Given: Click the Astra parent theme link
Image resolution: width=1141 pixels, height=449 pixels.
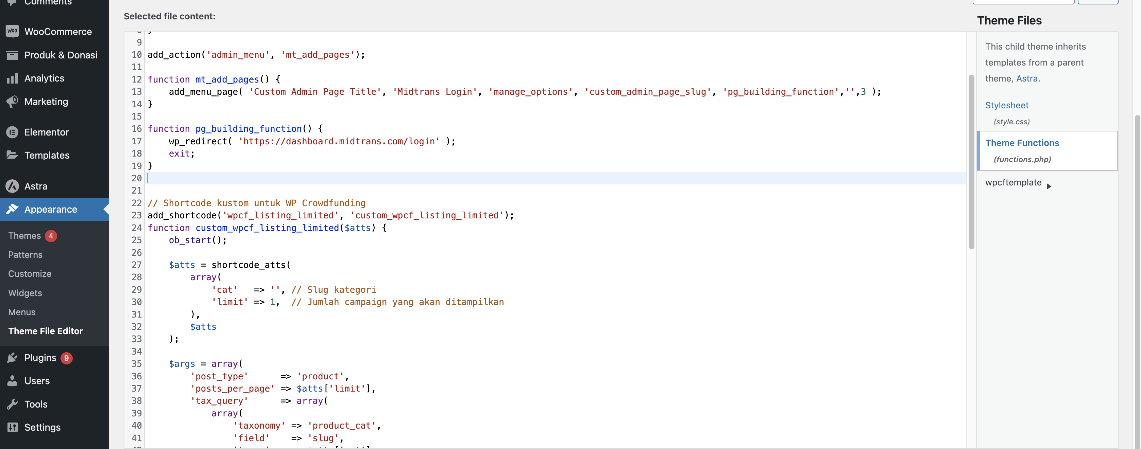Looking at the screenshot, I should pyautogui.click(x=1027, y=78).
